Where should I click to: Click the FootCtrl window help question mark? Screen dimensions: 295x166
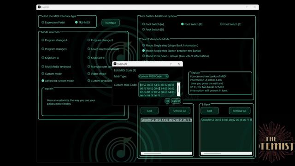tap(247, 7)
